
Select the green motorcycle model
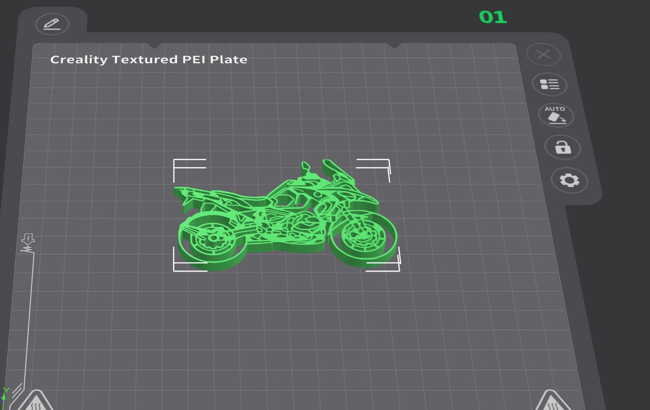286,215
